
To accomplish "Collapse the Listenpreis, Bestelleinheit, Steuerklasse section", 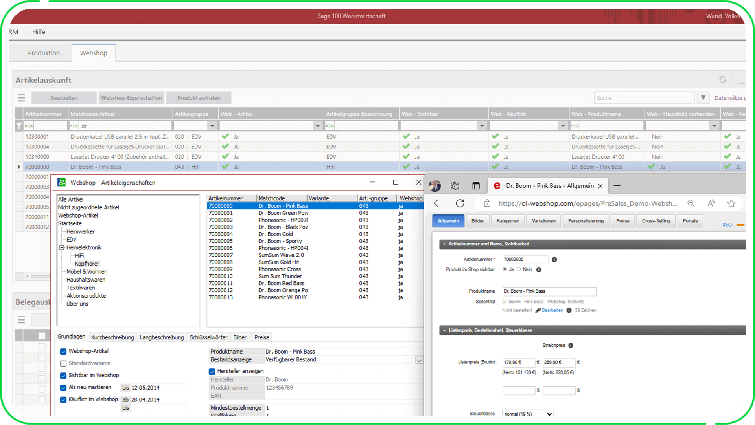I will [x=444, y=330].
